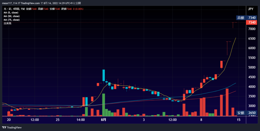This screenshot has width=260, height=131.
Task: Click the 高値 7340 price label
Action: click(x=247, y=18)
